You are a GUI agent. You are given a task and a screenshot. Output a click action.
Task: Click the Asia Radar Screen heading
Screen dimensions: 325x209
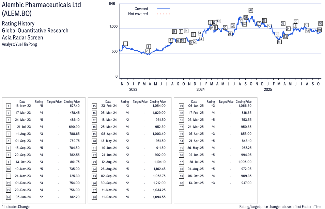pyautogui.click(x=22, y=37)
